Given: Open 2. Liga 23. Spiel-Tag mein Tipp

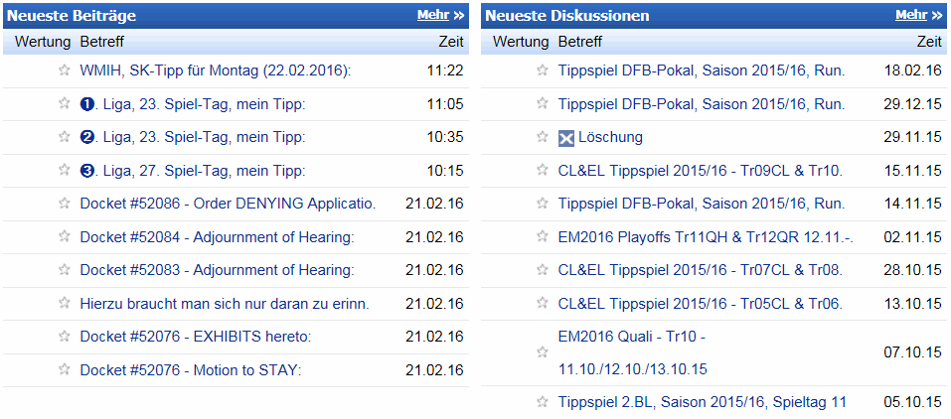Looking at the screenshot, I should point(192,138).
